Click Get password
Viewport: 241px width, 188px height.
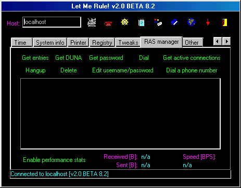coord(106,58)
